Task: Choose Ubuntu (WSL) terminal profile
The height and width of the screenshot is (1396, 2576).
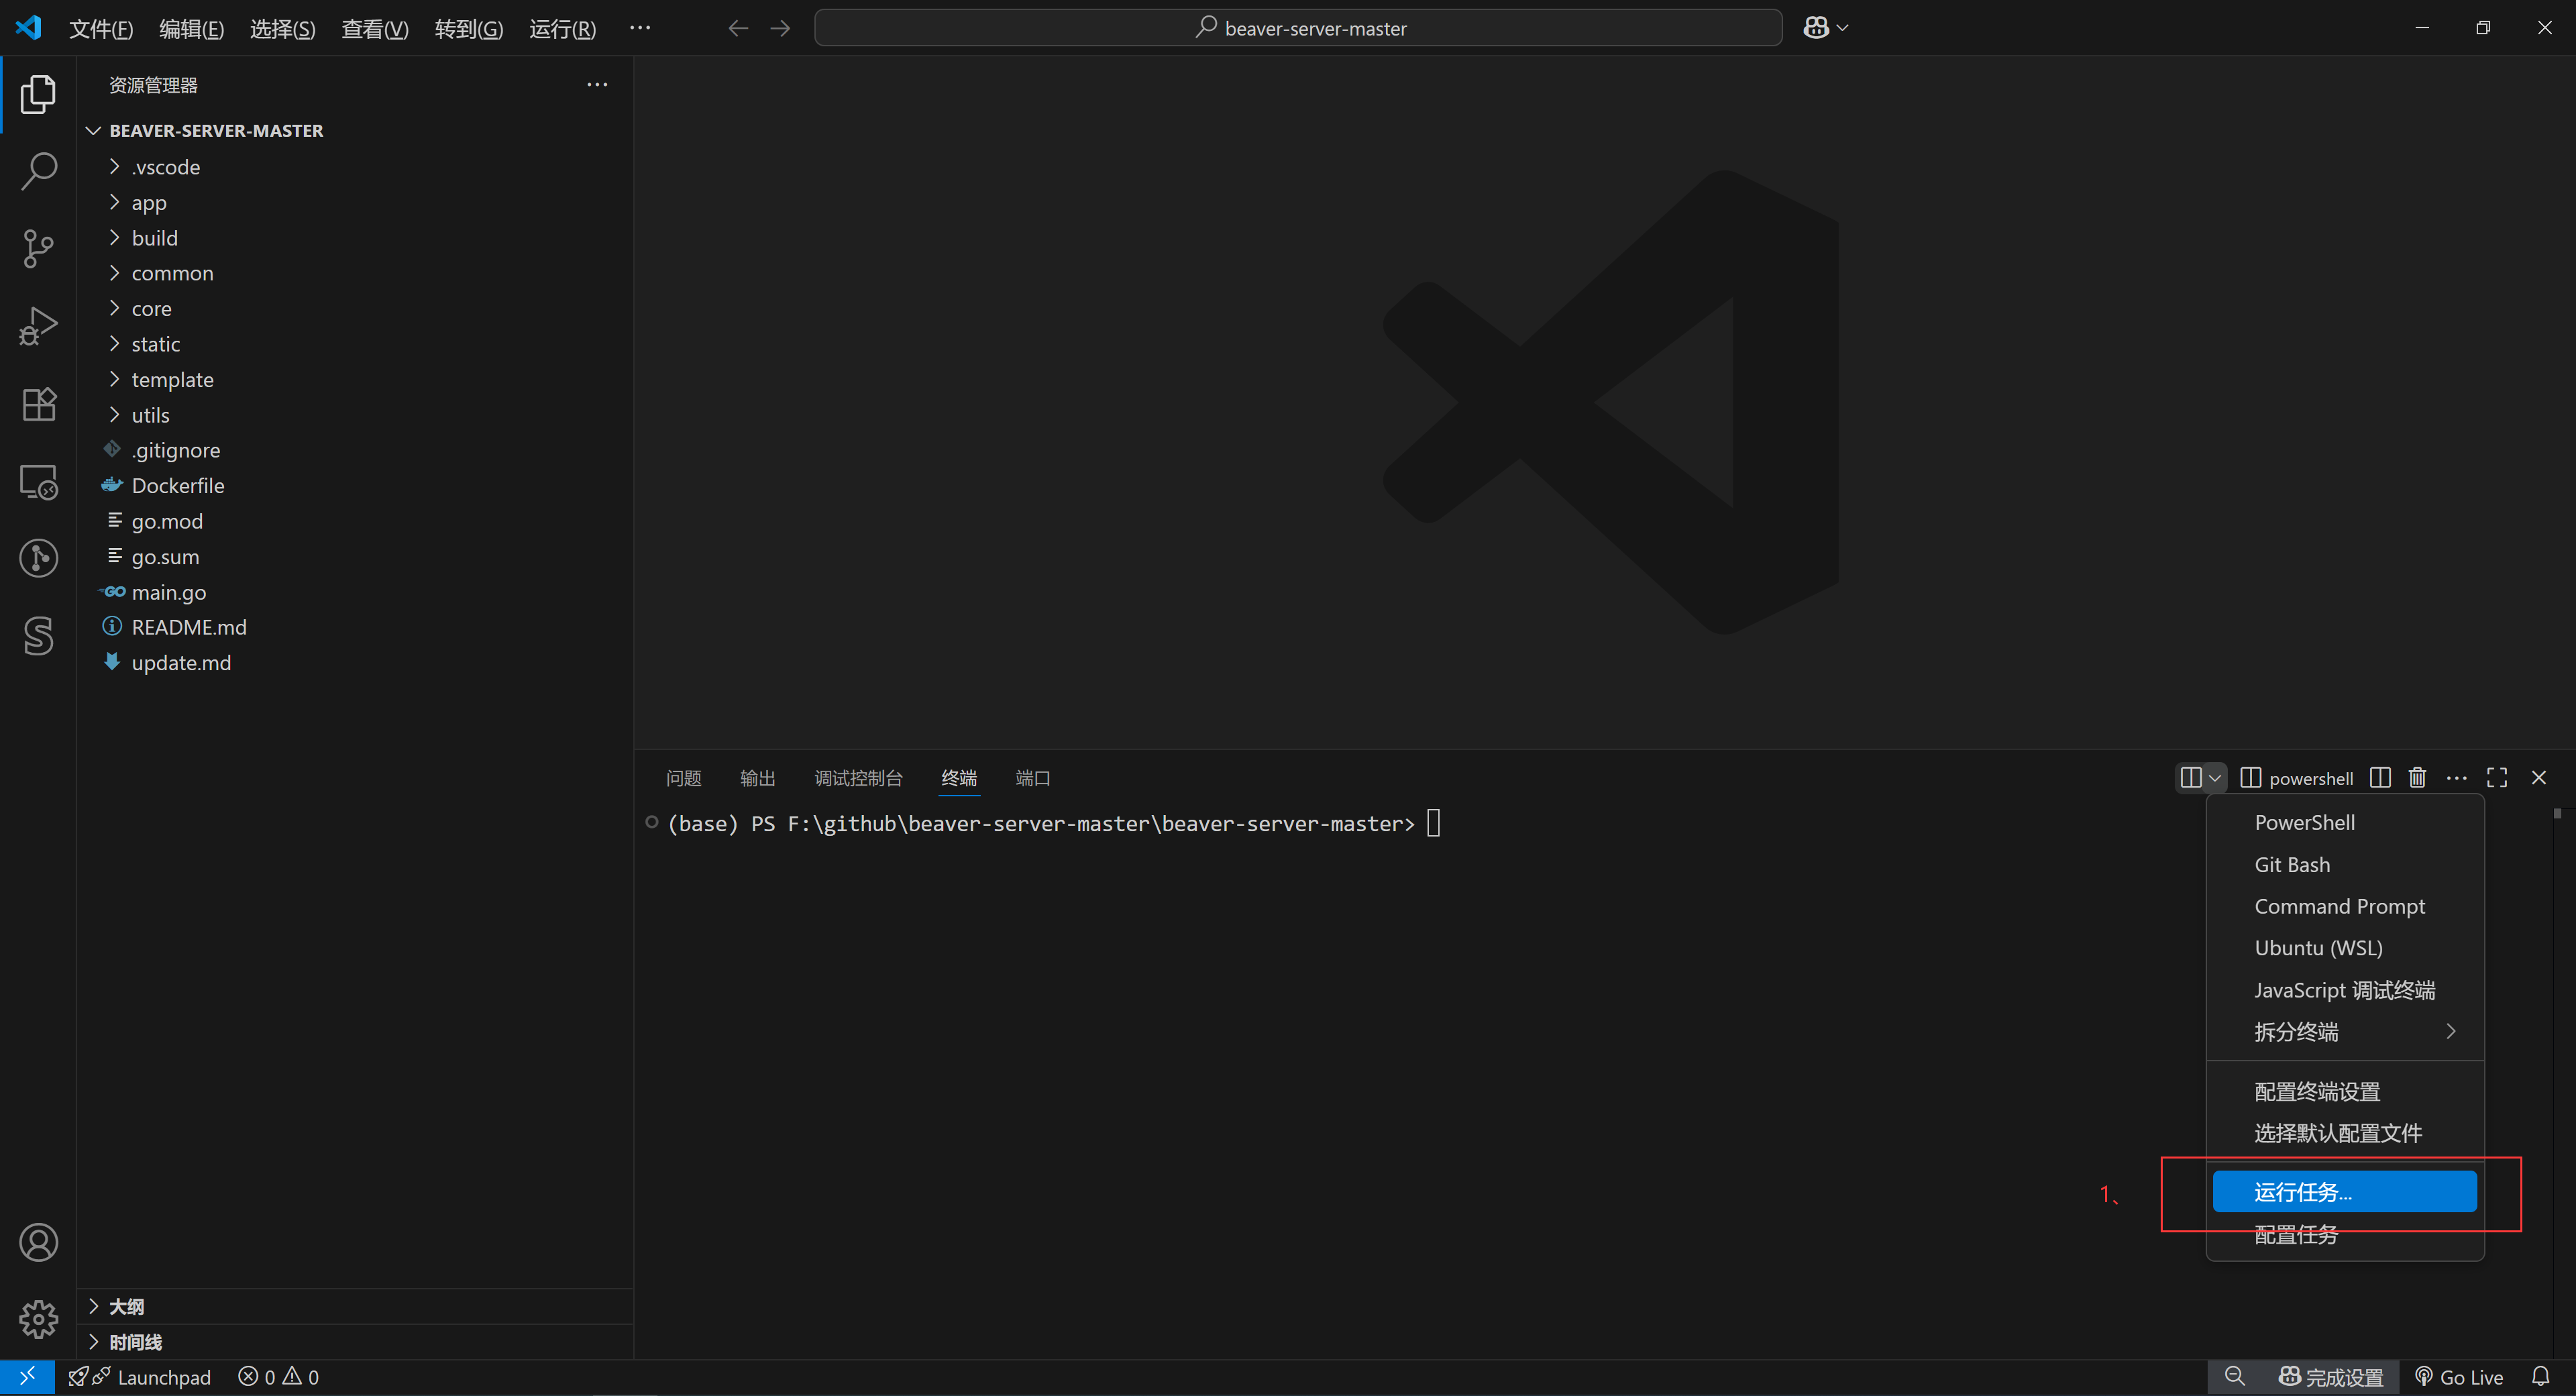Action: pos(2345,948)
